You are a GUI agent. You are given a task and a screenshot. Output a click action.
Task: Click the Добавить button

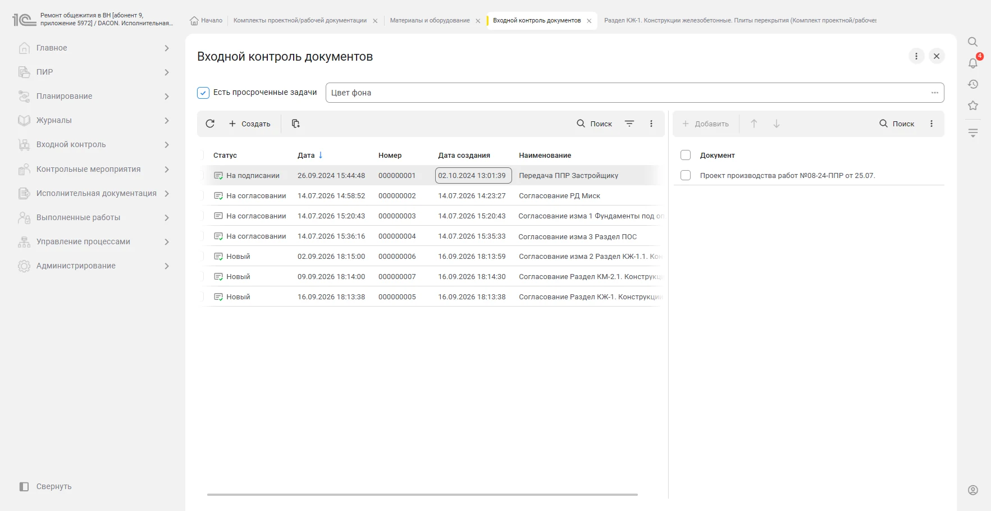click(x=706, y=124)
